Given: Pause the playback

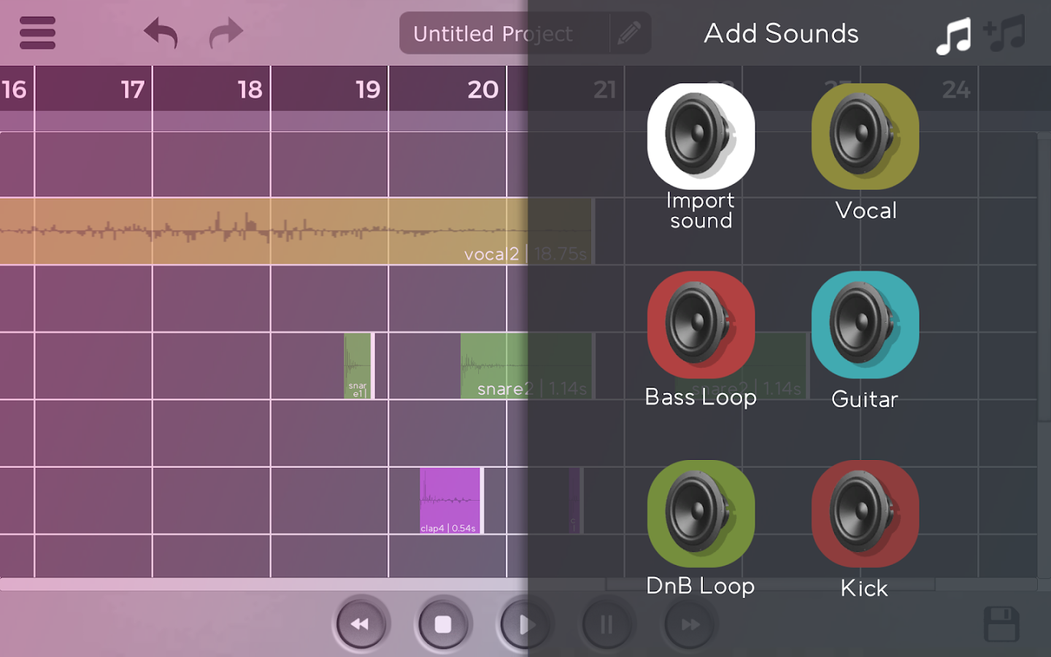Looking at the screenshot, I should coord(607,624).
